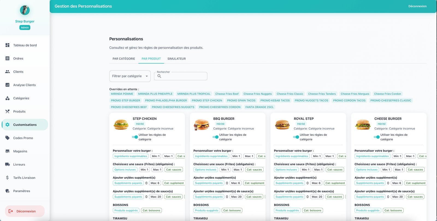Click the ROYAL STEP burger thumbnail
The width and height of the screenshot is (437, 221).
(282, 124)
